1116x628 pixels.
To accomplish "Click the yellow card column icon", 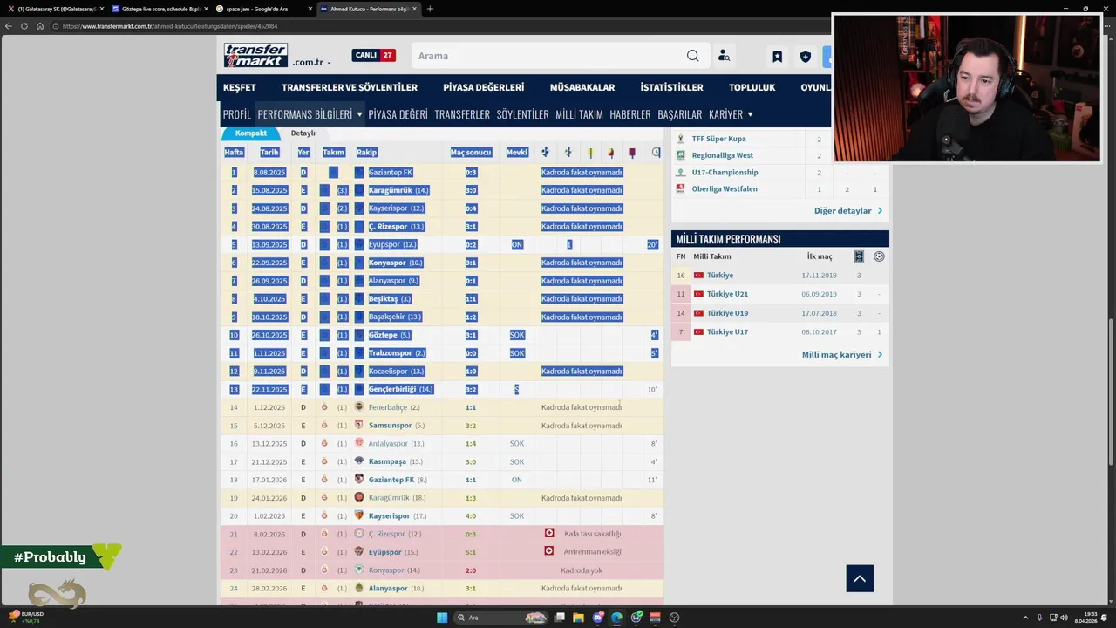I will (x=590, y=153).
